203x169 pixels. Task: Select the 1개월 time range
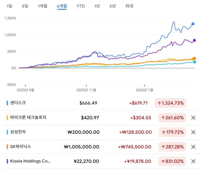43,6
